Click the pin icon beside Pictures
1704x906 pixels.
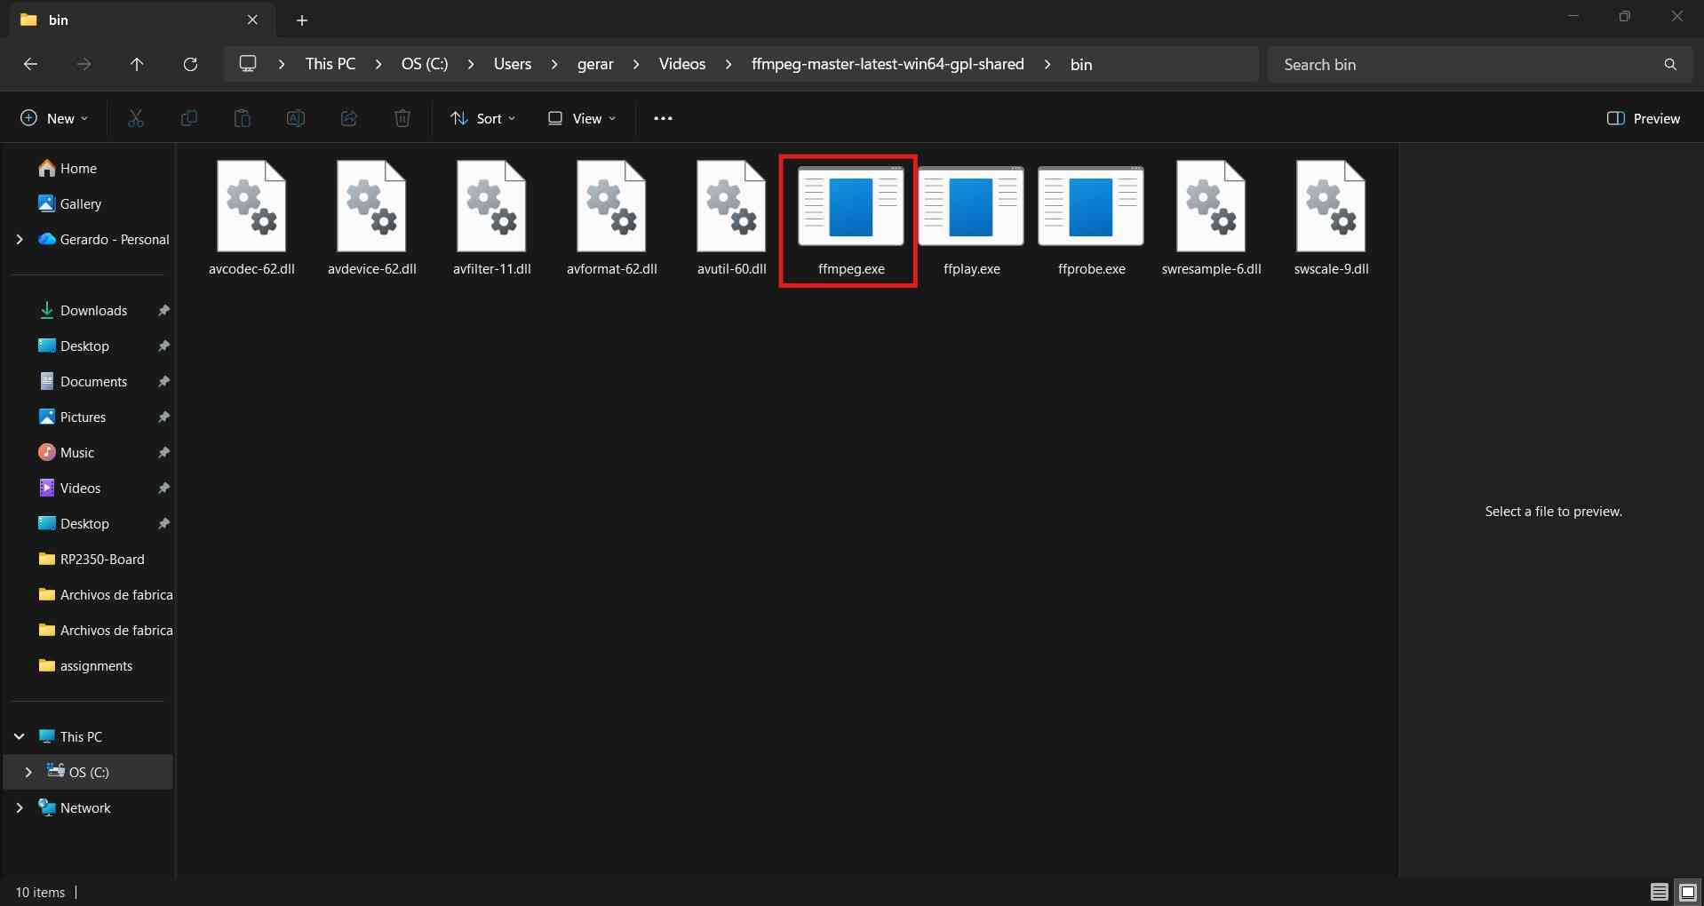pos(163,417)
